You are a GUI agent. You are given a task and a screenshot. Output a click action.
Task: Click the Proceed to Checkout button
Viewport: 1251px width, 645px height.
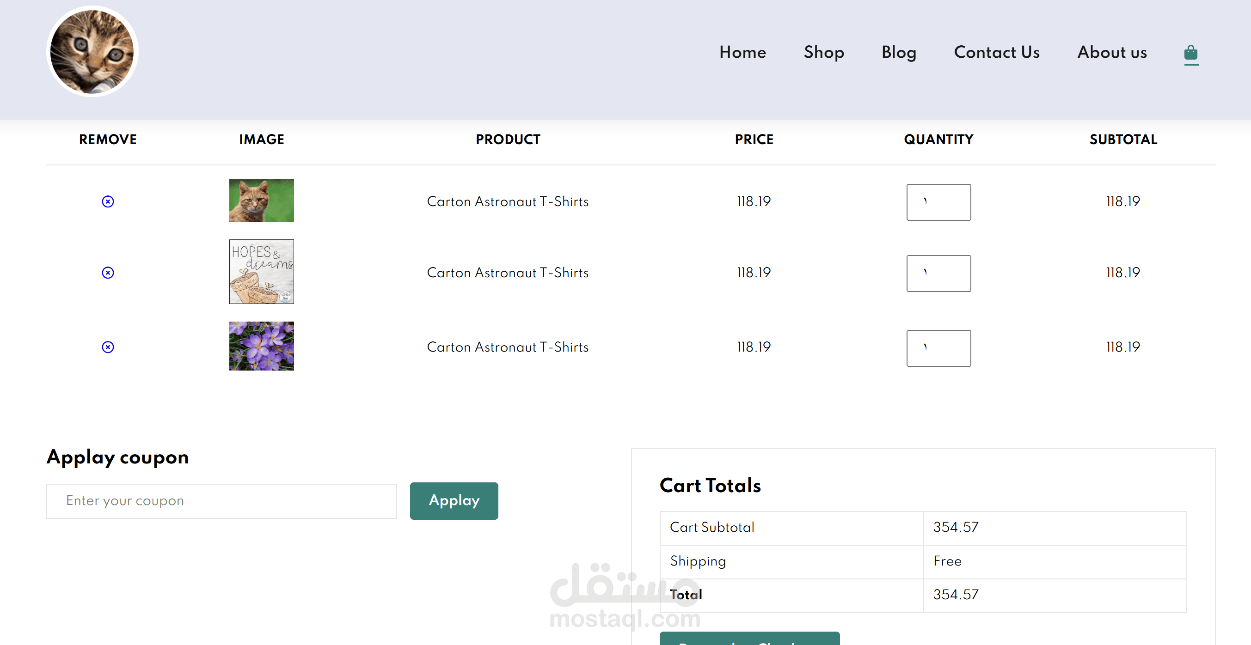click(x=749, y=639)
